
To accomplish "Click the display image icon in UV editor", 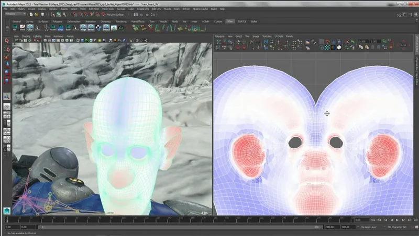I will click(308, 42).
